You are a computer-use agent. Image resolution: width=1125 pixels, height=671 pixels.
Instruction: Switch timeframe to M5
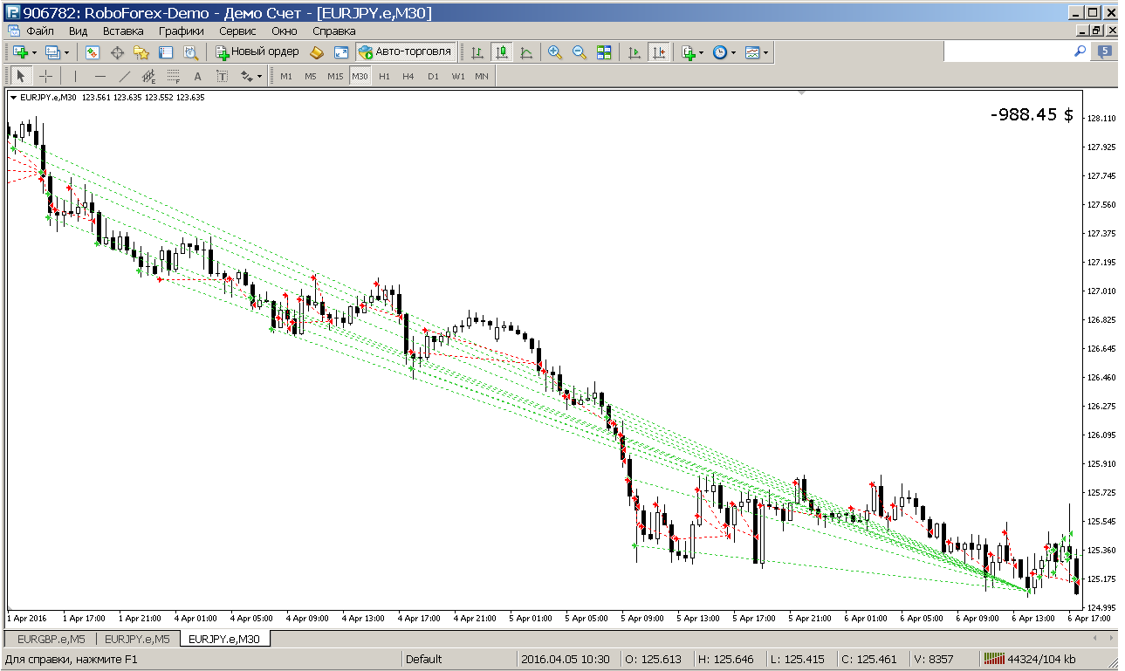tap(311, 76)
